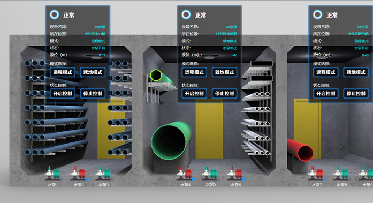The image size is (373, 203).
Task: Click the 就地模式 mode value in 6#水泵 panel
Action: (x=230, y=41)
